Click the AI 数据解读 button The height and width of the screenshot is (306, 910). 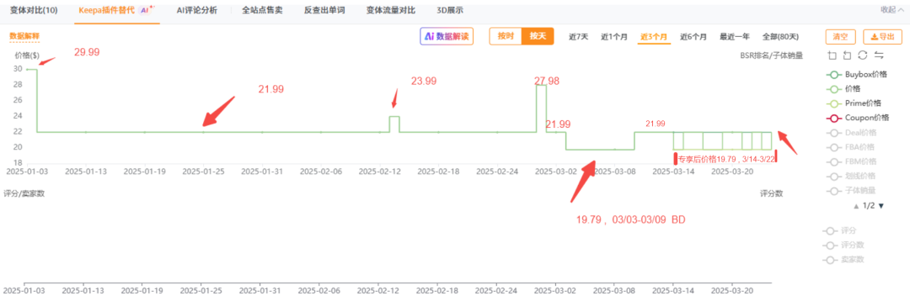click(x=447, y=36)
